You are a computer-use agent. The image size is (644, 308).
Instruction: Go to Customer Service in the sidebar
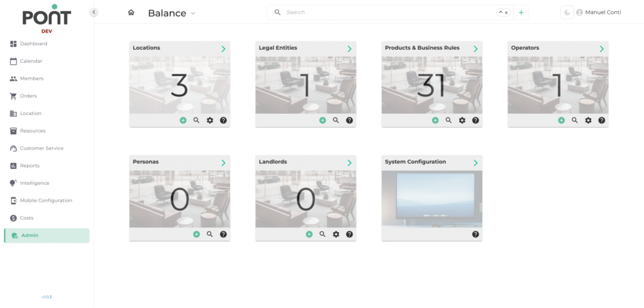click(x=42, y=148)
